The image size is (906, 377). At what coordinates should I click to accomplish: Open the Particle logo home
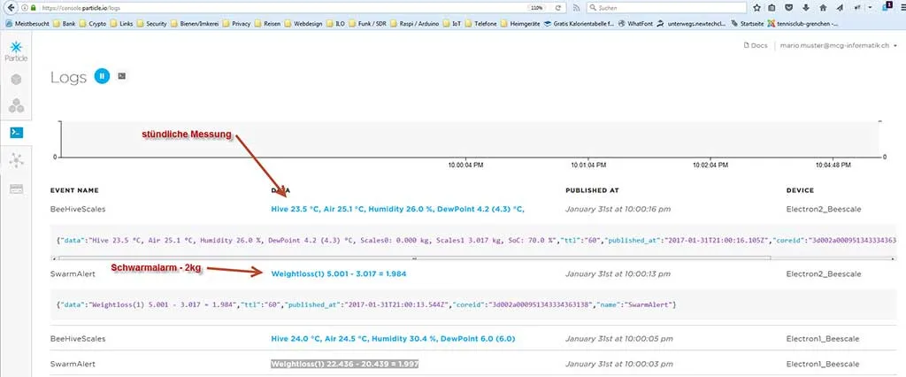click(16, 51)
